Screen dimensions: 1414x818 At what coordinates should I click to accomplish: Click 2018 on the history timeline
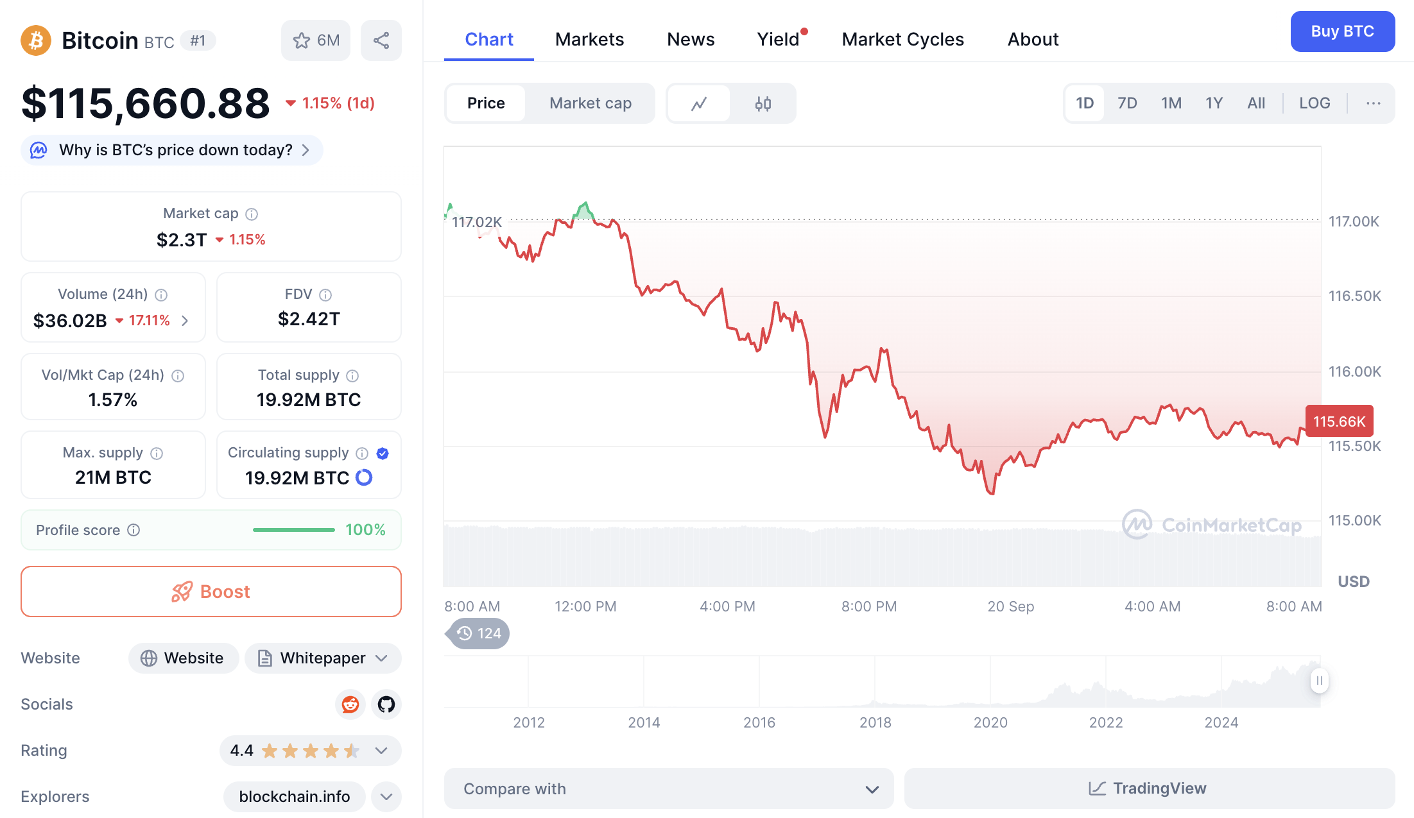(875, 723)
